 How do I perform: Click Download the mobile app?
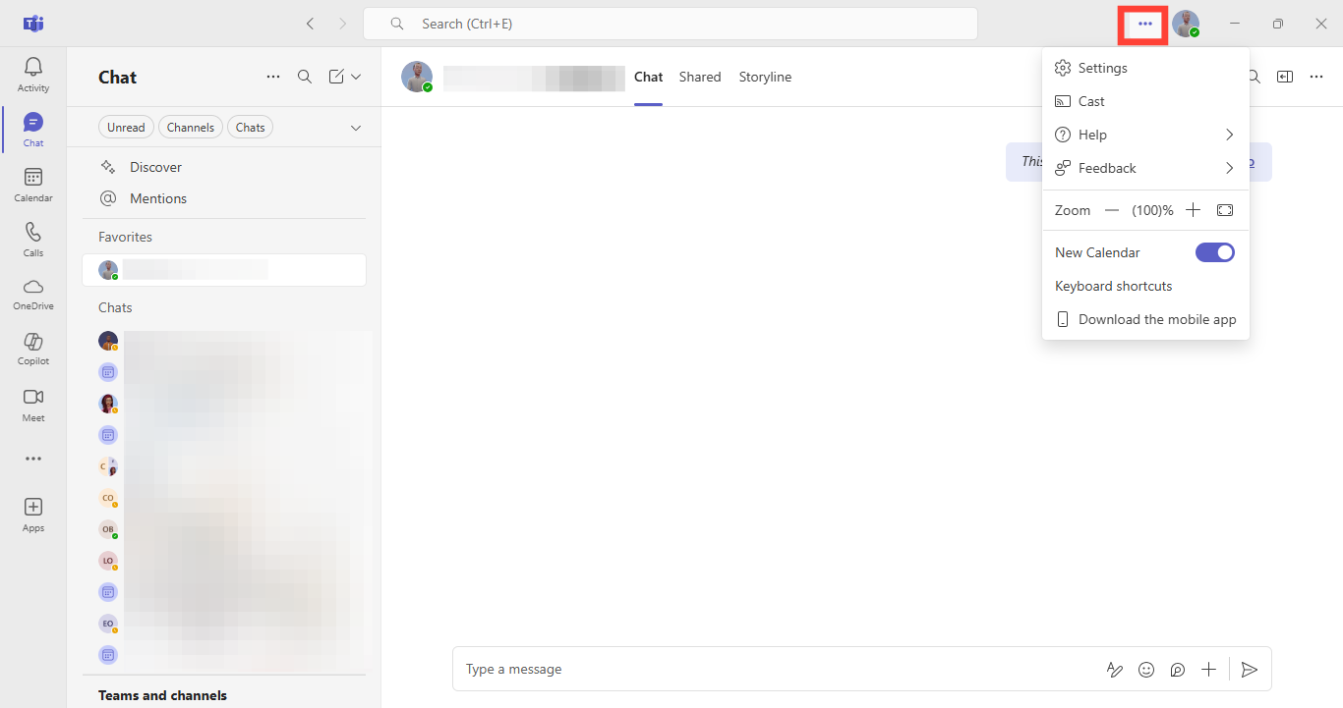[x=1156, y=319]
